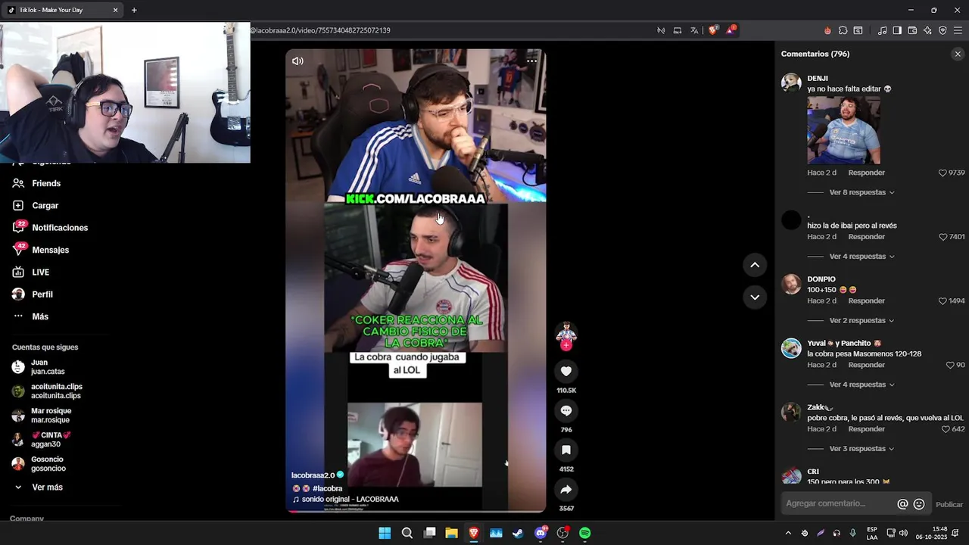Image resolution: width=969 pixels, height=545 pixels.
Task: Expand 'Ver 2 respuestas' under DONPIO
Action: [x=862, y=320]
